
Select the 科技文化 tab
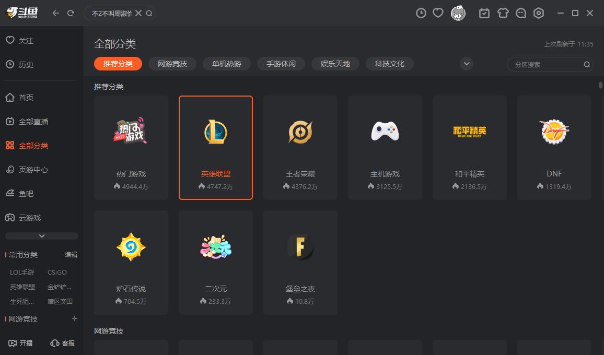[389, 64]
